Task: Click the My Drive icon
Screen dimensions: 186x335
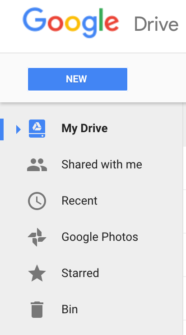Action: 37,129
